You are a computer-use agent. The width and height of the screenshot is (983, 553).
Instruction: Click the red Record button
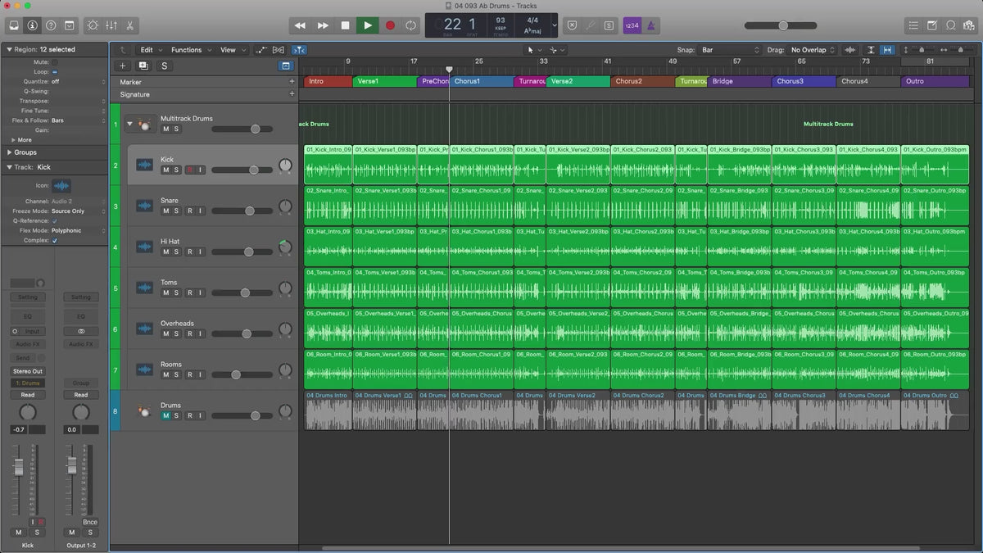pos(390,25)
